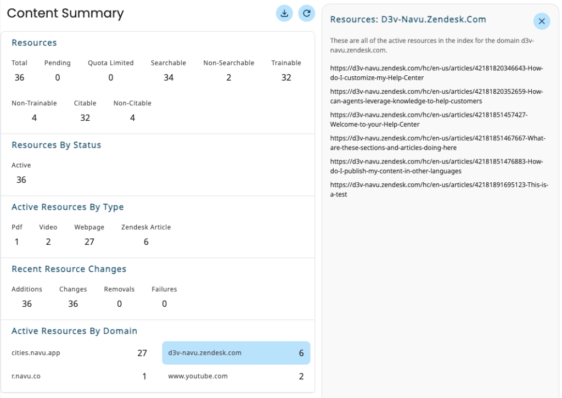Select the www.youtube.com domain row

coord(236,377)
